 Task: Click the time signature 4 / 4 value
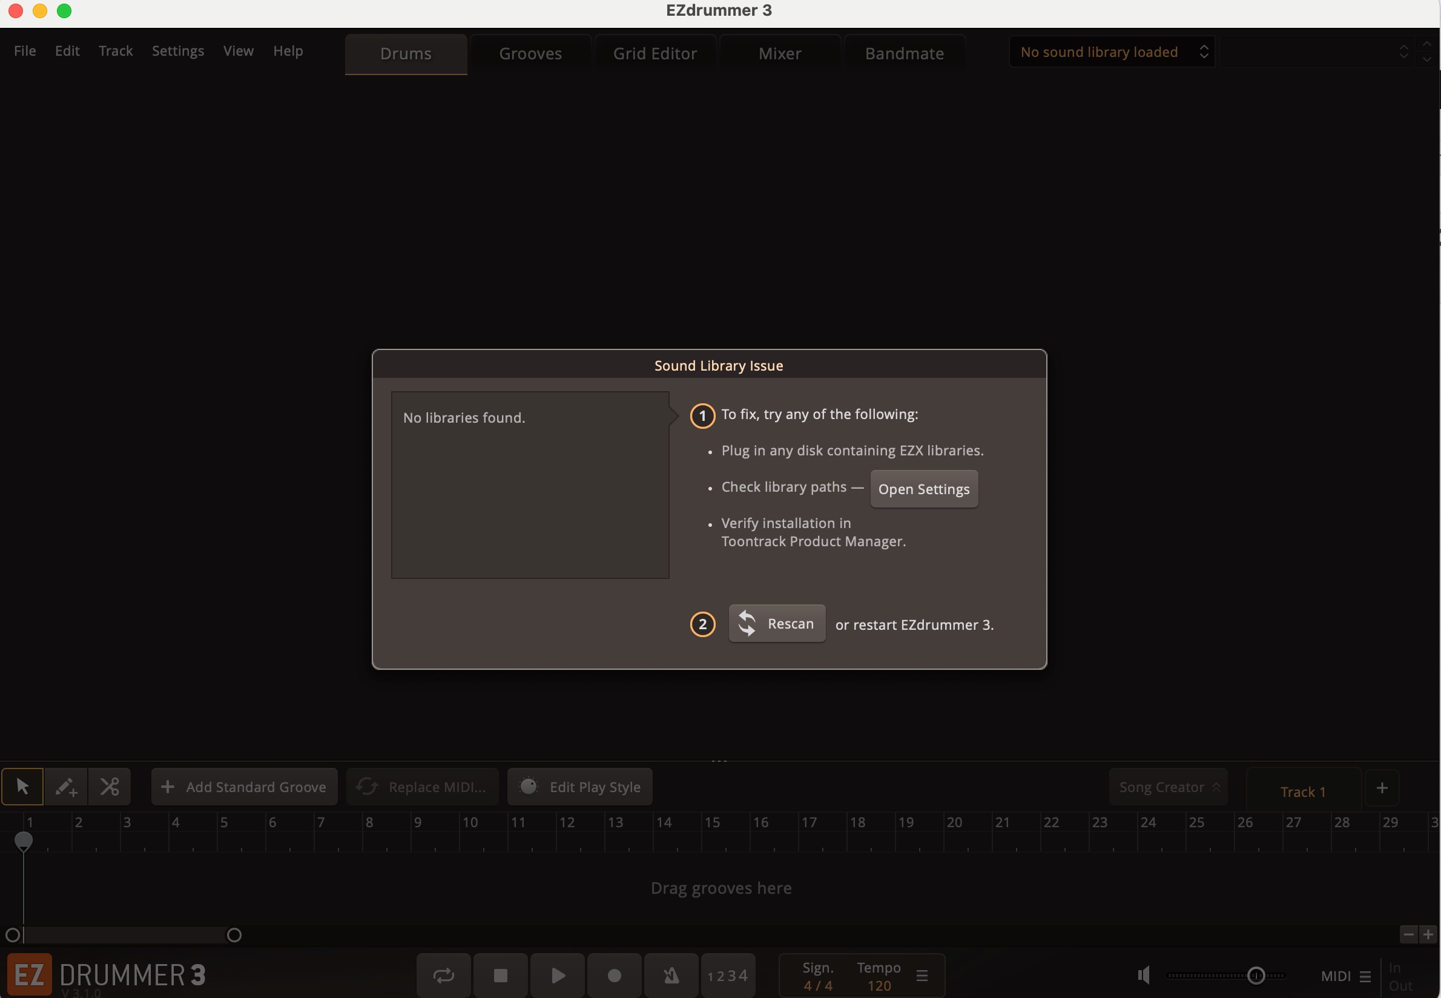(818, 985)
